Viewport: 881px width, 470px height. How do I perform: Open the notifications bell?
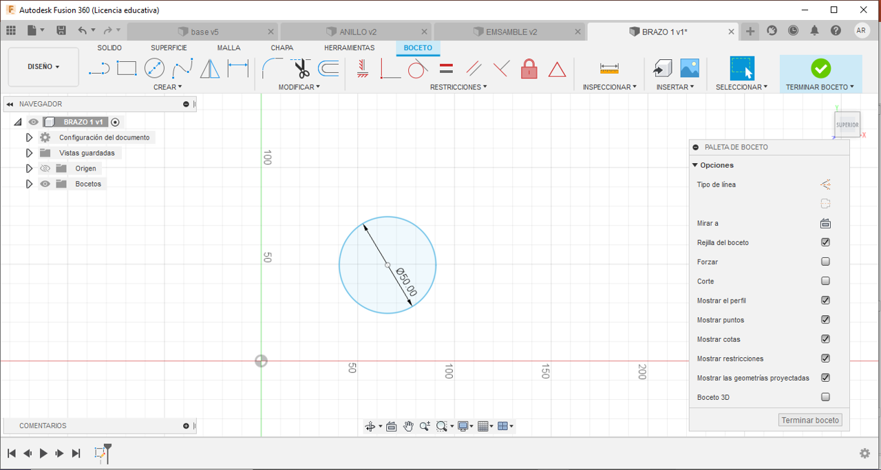[x=814, y=30]
